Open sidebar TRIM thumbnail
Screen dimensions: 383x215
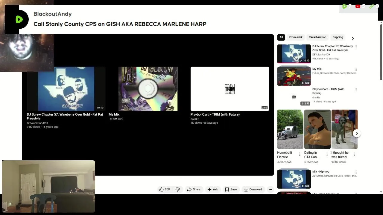[x=294, y=97]
